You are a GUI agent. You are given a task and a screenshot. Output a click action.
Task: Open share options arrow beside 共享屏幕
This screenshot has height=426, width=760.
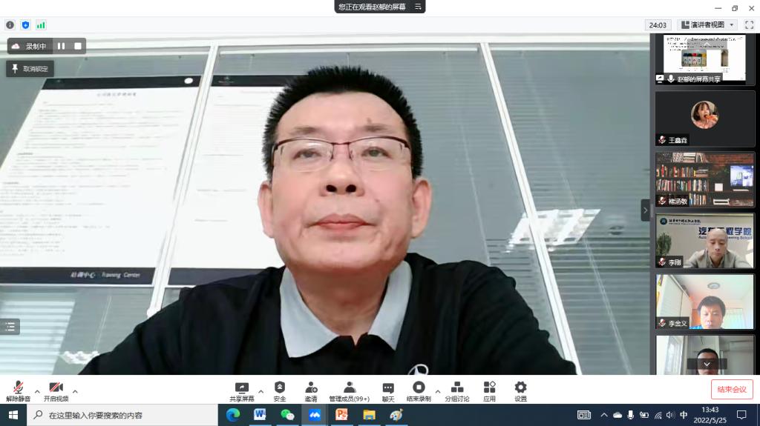[x=261, y=391]
